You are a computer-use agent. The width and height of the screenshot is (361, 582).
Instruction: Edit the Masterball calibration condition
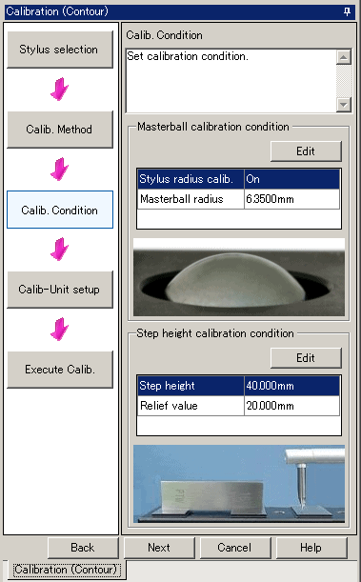pos(306,151)
